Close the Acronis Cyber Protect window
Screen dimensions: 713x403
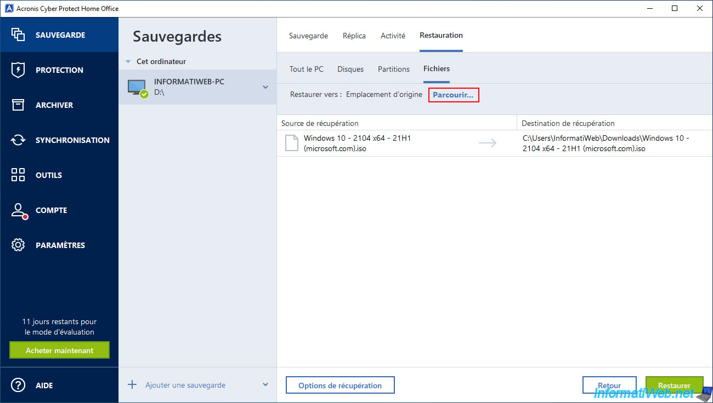pyautogui.click(x=700, y=8)
